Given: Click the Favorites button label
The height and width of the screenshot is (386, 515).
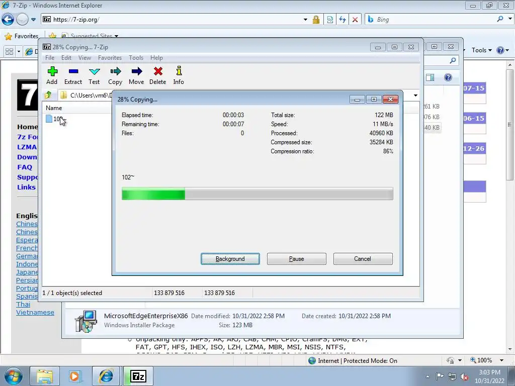Looking at the screenshot, I should click(26, 36).
